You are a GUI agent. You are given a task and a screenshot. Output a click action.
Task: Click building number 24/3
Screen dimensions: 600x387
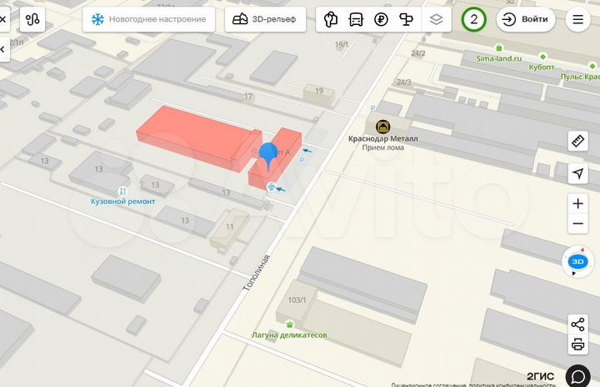[403, 82]
